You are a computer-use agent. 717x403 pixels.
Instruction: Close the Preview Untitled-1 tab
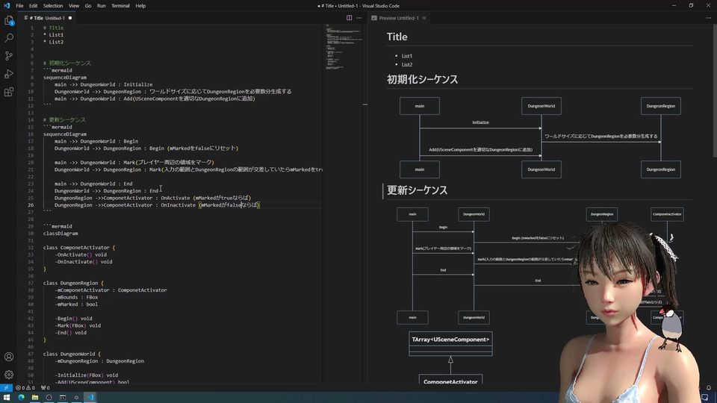[x=424, y=18]
